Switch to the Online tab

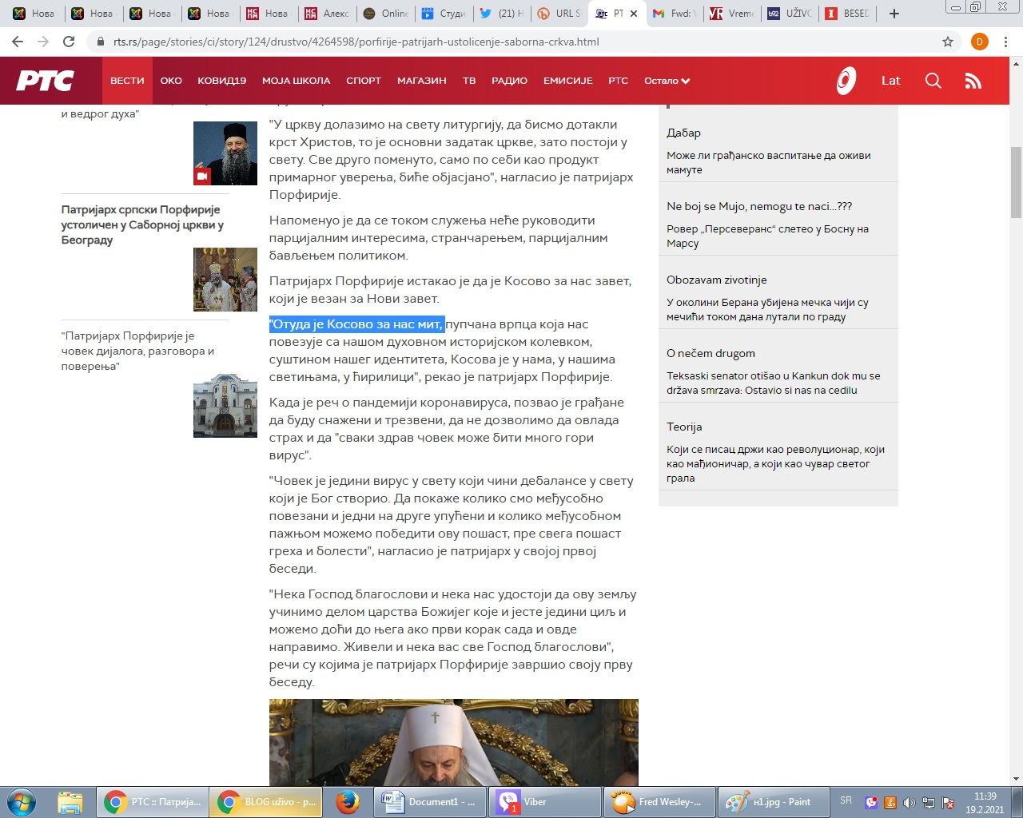(x=385, y=14)
